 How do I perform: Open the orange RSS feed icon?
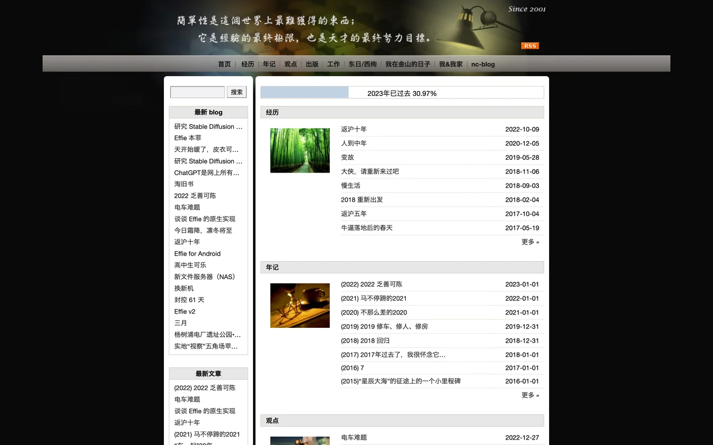click(530, 46)
